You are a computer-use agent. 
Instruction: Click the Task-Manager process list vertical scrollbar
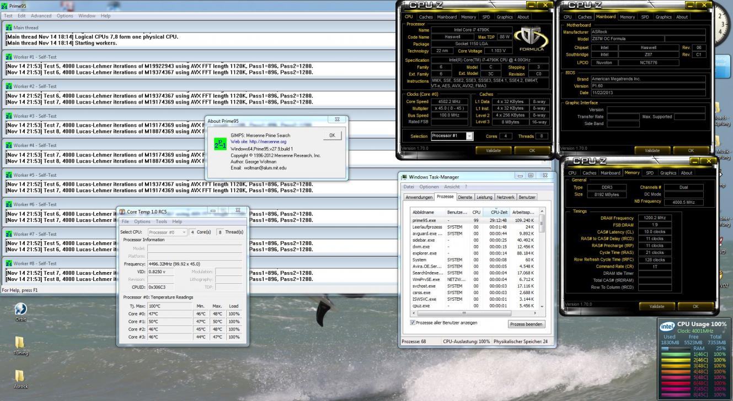541,258
